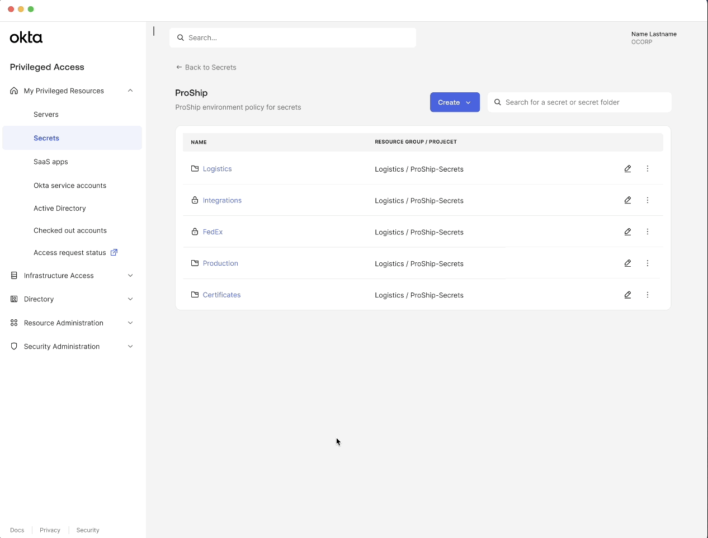Screen dimensions: 708x538
Task: Open Okta service accounts
Action: 70,186
